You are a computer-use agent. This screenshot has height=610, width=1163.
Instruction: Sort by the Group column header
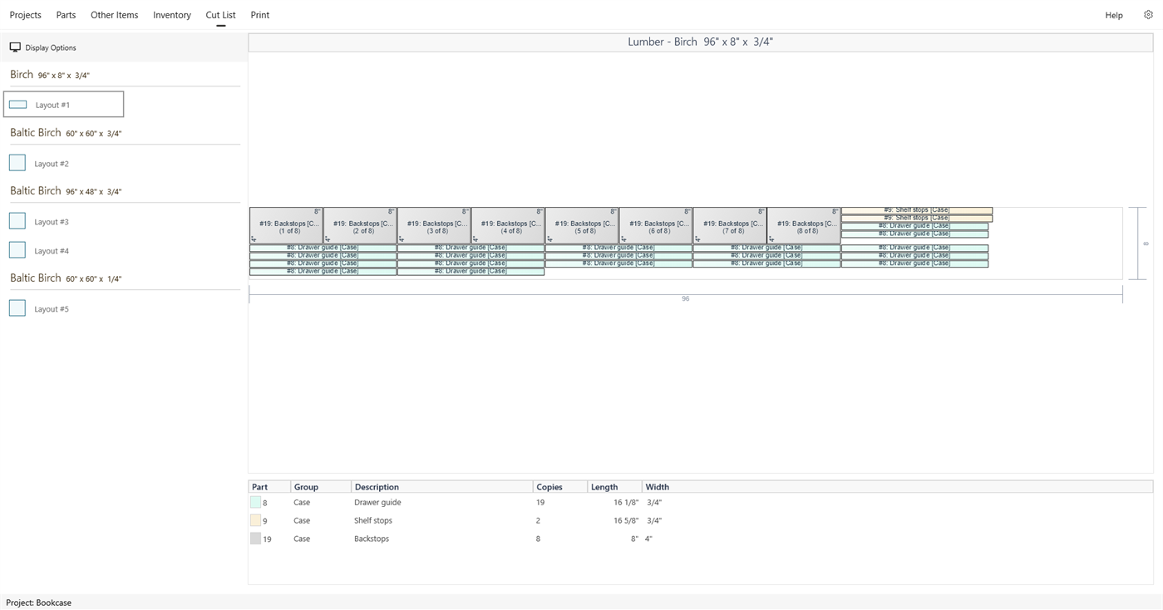(306, 487)
